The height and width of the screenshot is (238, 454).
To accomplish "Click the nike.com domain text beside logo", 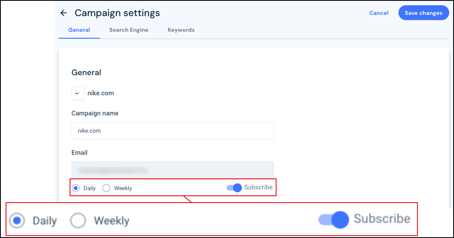I will pyautogui.click(x=101, y=93).
